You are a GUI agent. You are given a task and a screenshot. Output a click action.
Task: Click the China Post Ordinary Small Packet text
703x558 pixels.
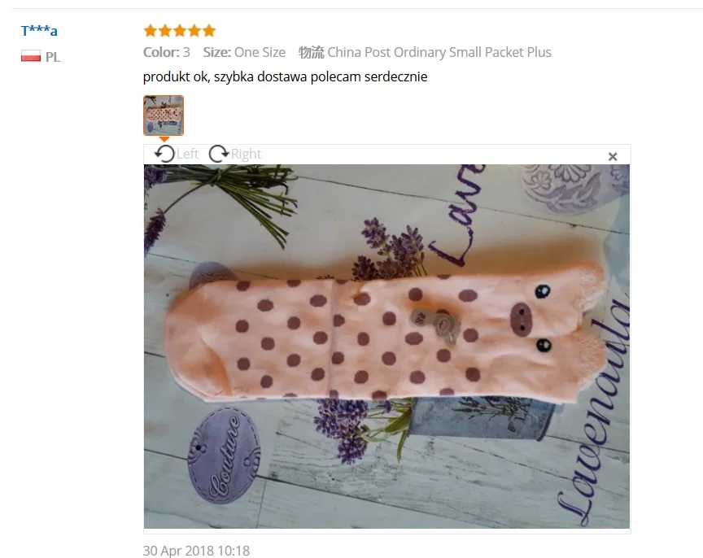pyautogui.click(x=425, y=52)
